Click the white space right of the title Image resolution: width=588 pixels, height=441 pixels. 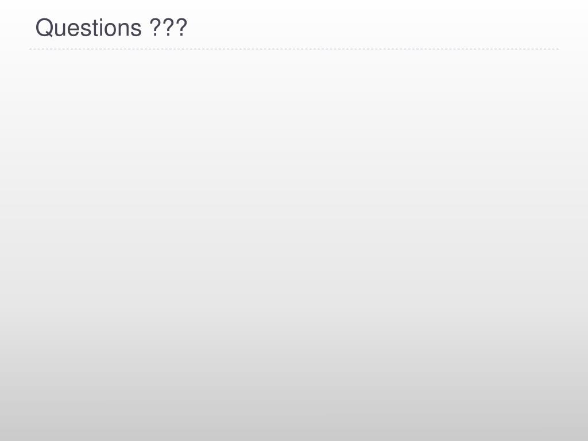[x=375, y=27]
